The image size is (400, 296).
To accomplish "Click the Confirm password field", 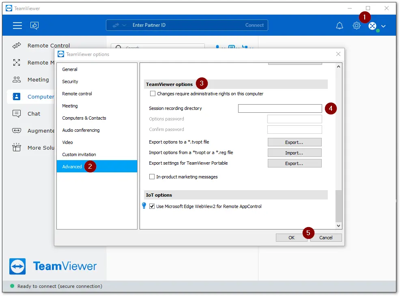I will (295, 129).
